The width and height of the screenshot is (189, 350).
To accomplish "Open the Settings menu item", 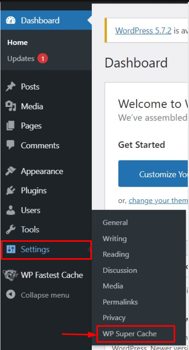I will (x=46, y=250).
